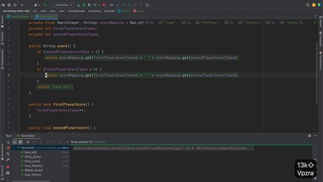
Task: Select workshop.hello-tdd breadcrumb
Action: [x=16, y=11]
